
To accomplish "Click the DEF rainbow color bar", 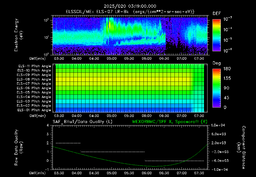I will pos(216,35).
